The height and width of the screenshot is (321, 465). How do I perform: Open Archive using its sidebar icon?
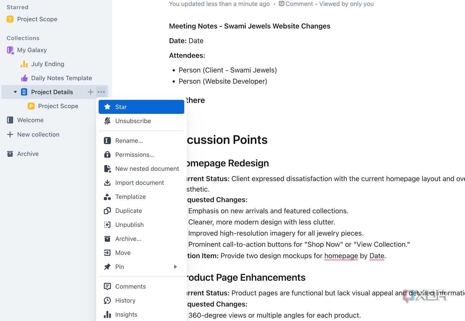pyautogui.click(x=10, y=154)
